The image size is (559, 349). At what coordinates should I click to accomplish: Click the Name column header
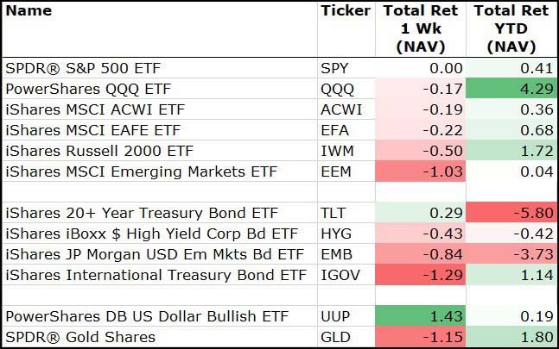coord(29,11)
